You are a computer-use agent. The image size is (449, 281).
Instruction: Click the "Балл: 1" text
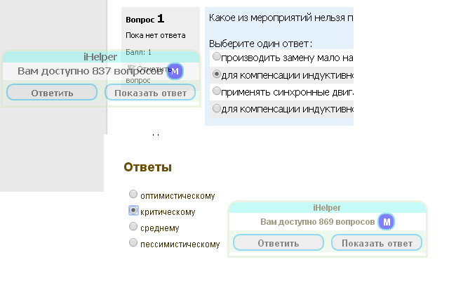[138, 52]
